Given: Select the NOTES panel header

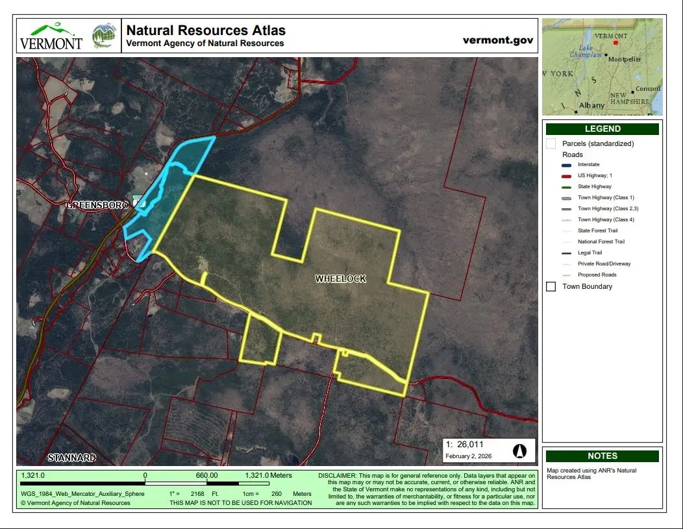Looking at the screenshot, I should pos(602,456).
